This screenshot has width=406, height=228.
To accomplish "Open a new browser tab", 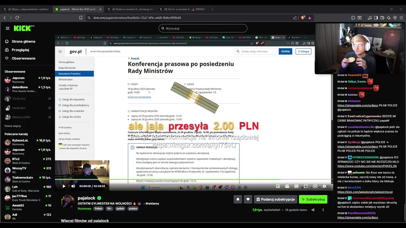I will 212,9.
